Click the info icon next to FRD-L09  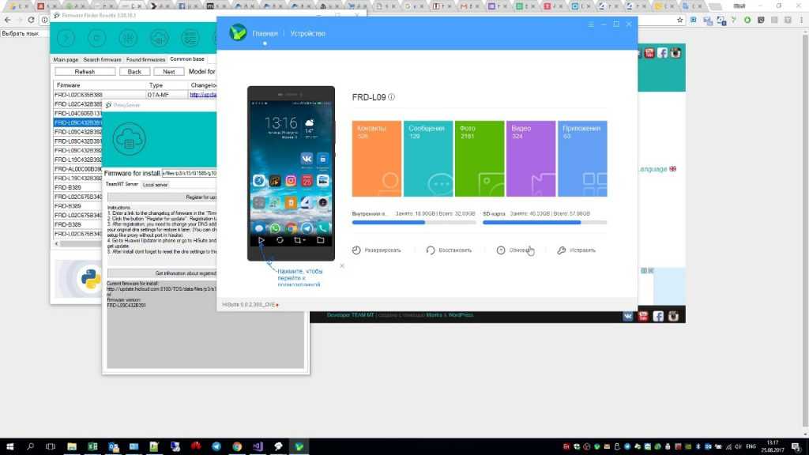point(392,98)
